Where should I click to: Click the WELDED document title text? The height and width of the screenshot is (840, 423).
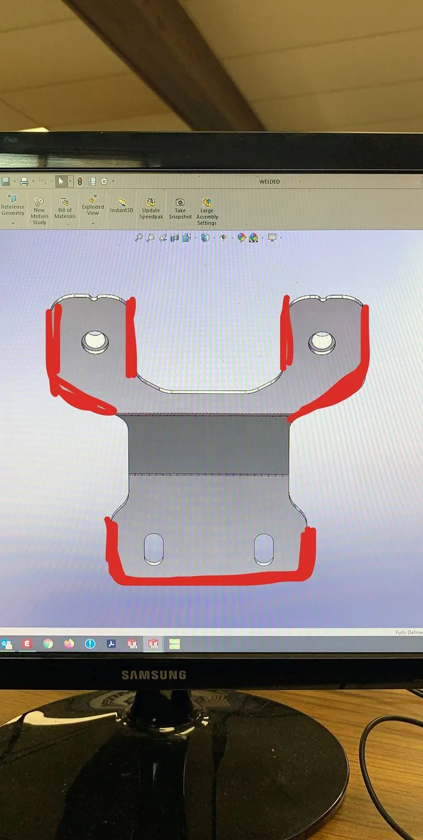pos(269,182)
